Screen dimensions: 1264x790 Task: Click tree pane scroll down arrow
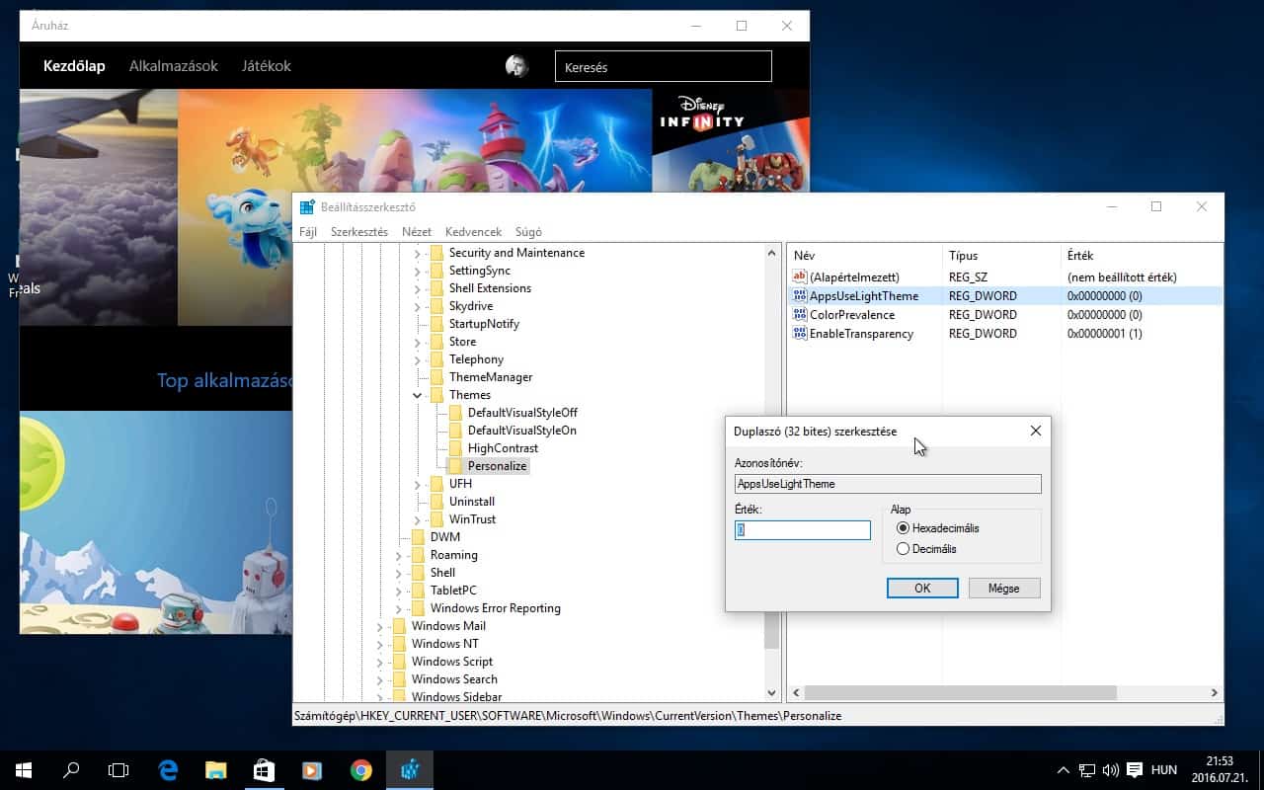(772, 692)
